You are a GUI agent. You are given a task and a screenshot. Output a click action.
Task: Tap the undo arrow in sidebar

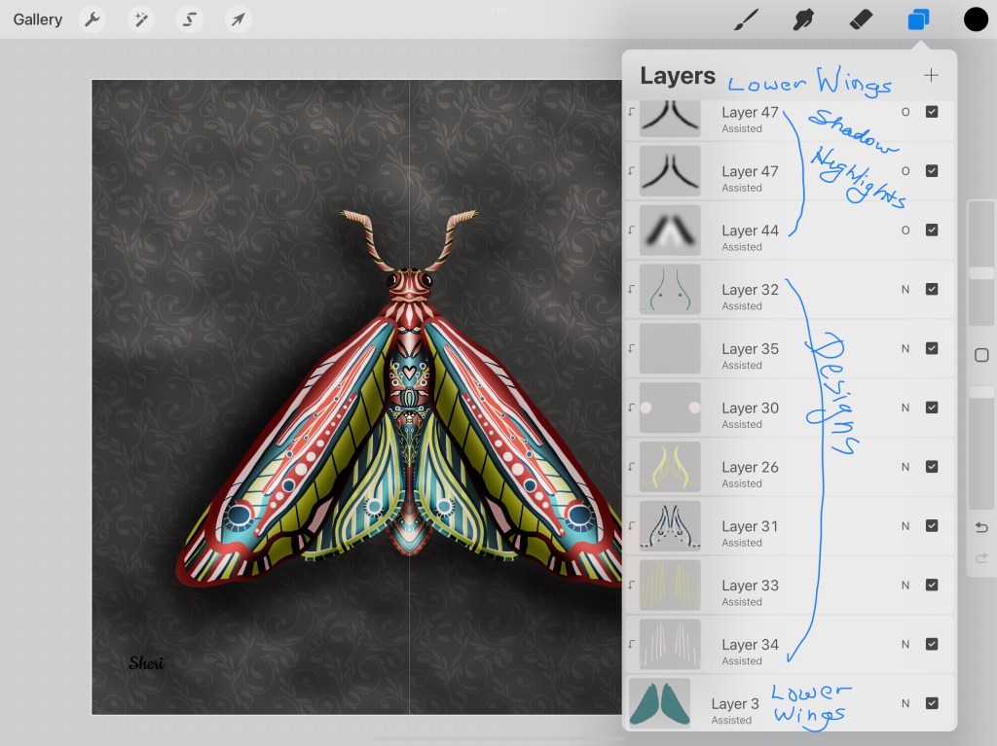(981, 527)
